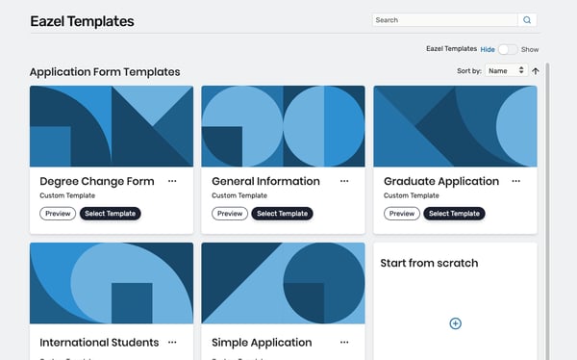Screen dimensions: 577x360
Task: Open more options for International Students
Action: (172, 343)
